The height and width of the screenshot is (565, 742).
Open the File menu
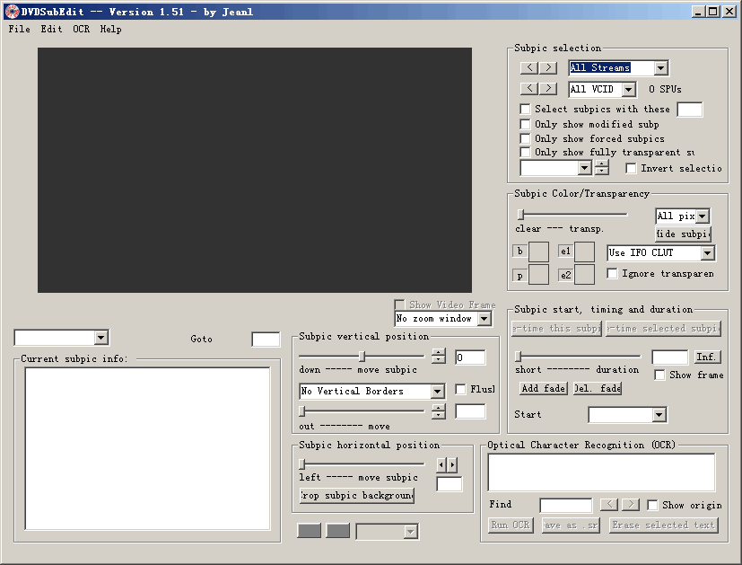18,29
